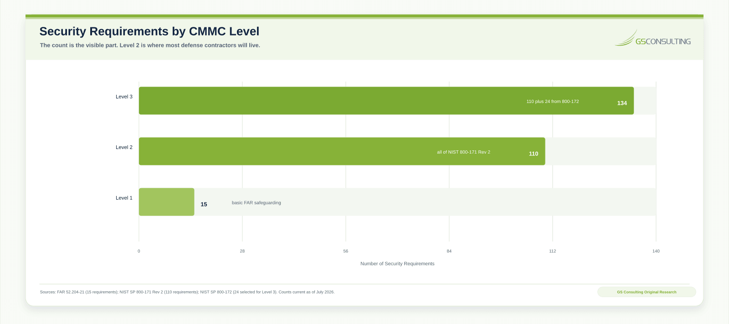Select the Level 3 bar with value 134
Viewport: 729px width, 324px height.
[x=386, y=101]
